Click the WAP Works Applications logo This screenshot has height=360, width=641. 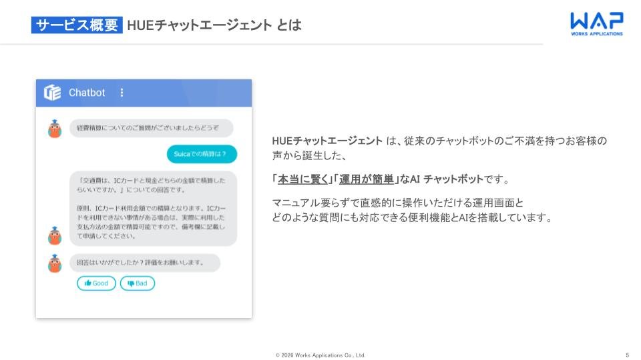(x=596, y=24)
